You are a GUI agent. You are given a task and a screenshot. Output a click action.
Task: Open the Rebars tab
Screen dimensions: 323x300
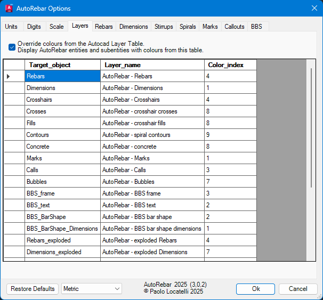(103, 27)
